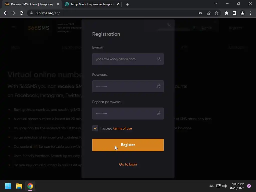The image size is (256, 192).
Task: Bookmark this page with star
Action: tap(216, 13)
